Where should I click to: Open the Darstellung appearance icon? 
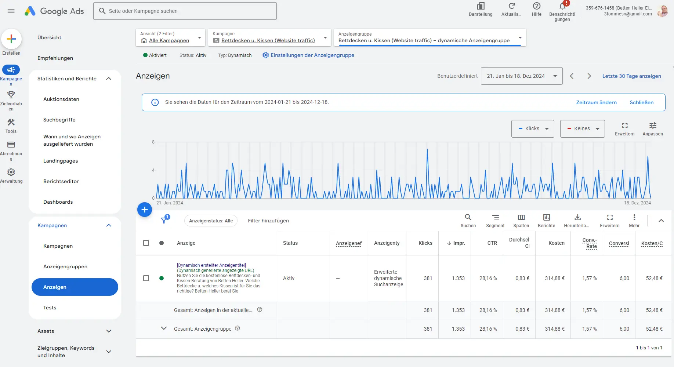click(x=481, y=6)
